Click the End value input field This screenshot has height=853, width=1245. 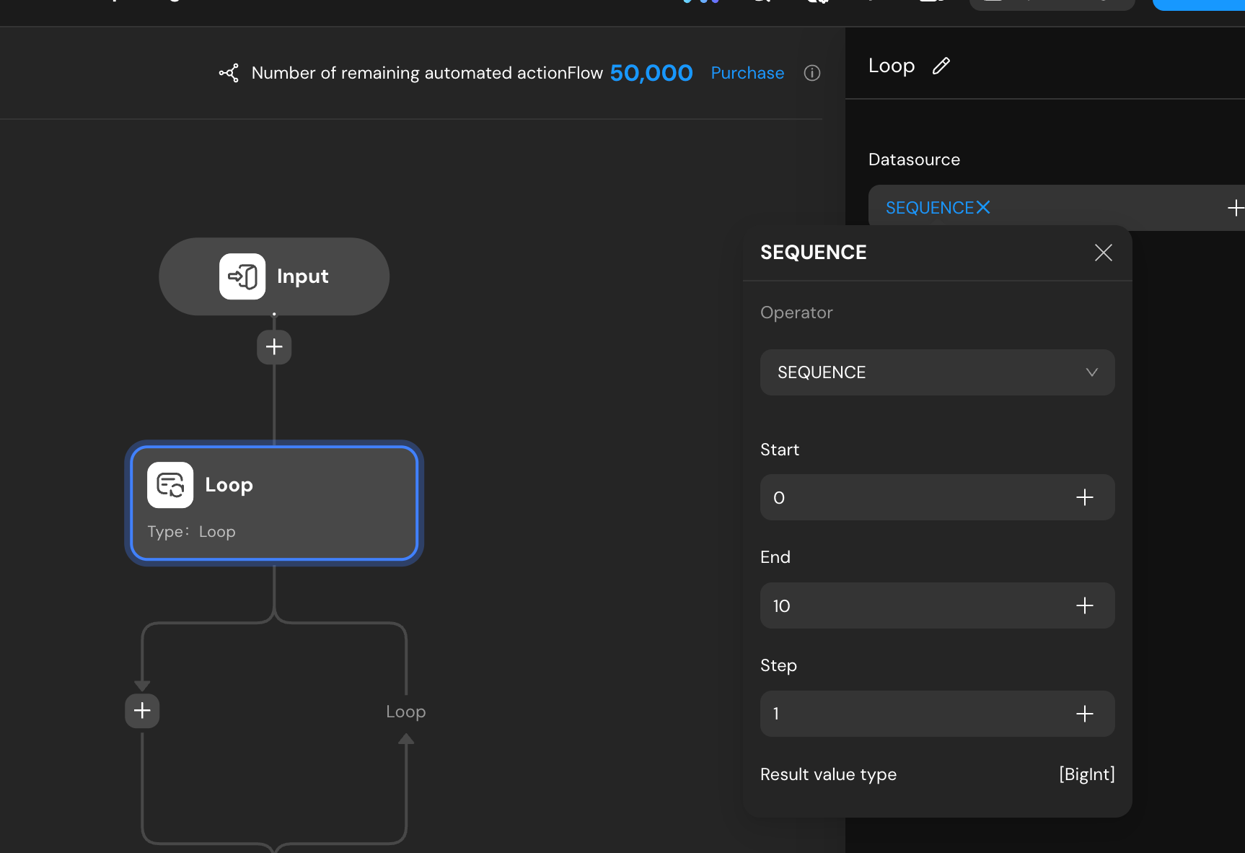(x=909, y=606)
